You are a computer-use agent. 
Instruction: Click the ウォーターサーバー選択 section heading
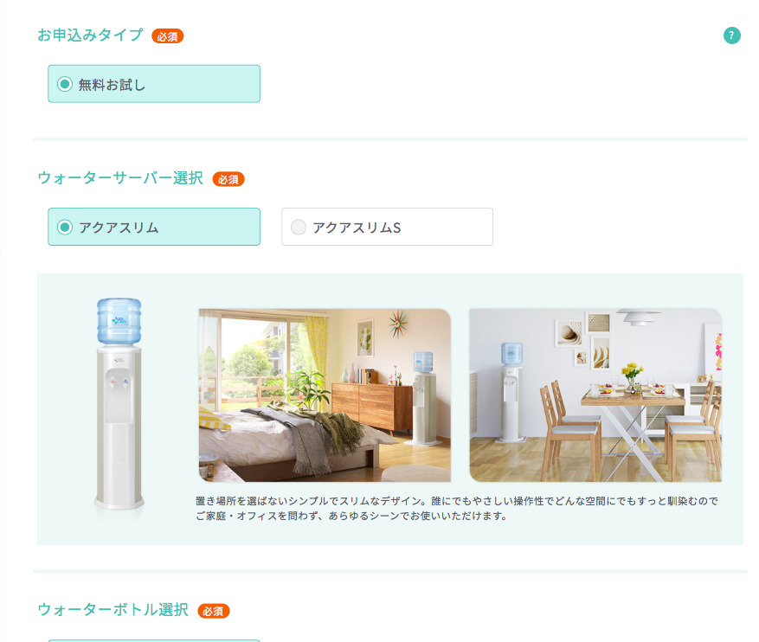[120, 178]
